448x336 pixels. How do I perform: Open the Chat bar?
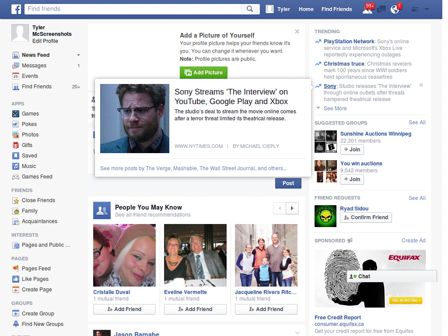392,276
